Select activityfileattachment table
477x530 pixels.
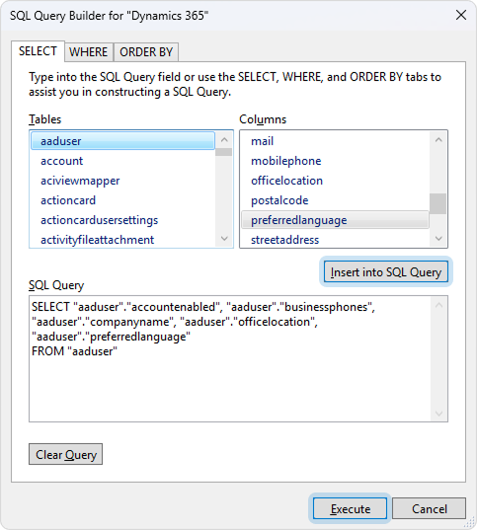click(x=122, y=240)
